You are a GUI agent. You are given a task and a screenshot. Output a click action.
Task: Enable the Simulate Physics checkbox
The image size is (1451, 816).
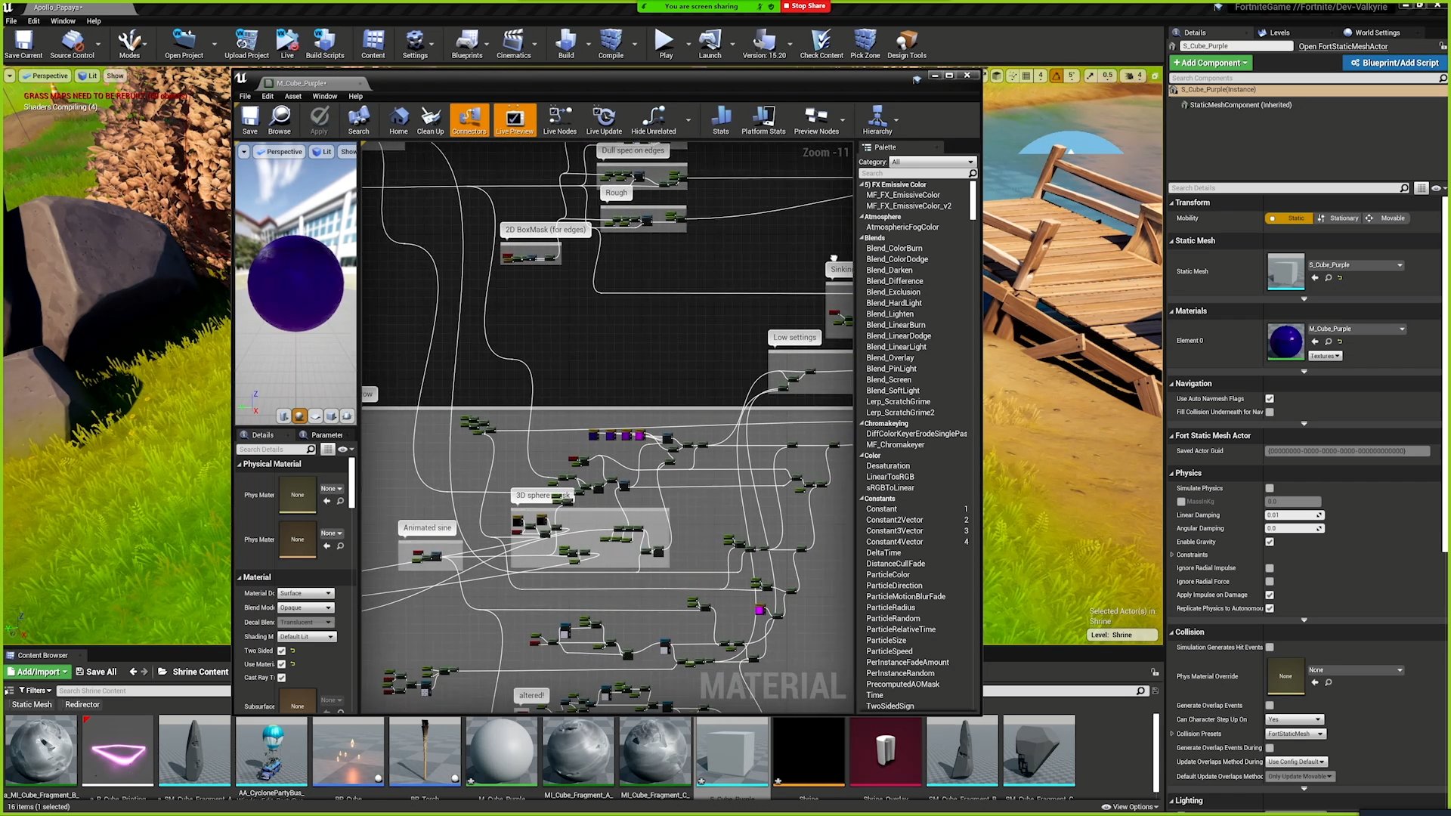(1270, 489)
